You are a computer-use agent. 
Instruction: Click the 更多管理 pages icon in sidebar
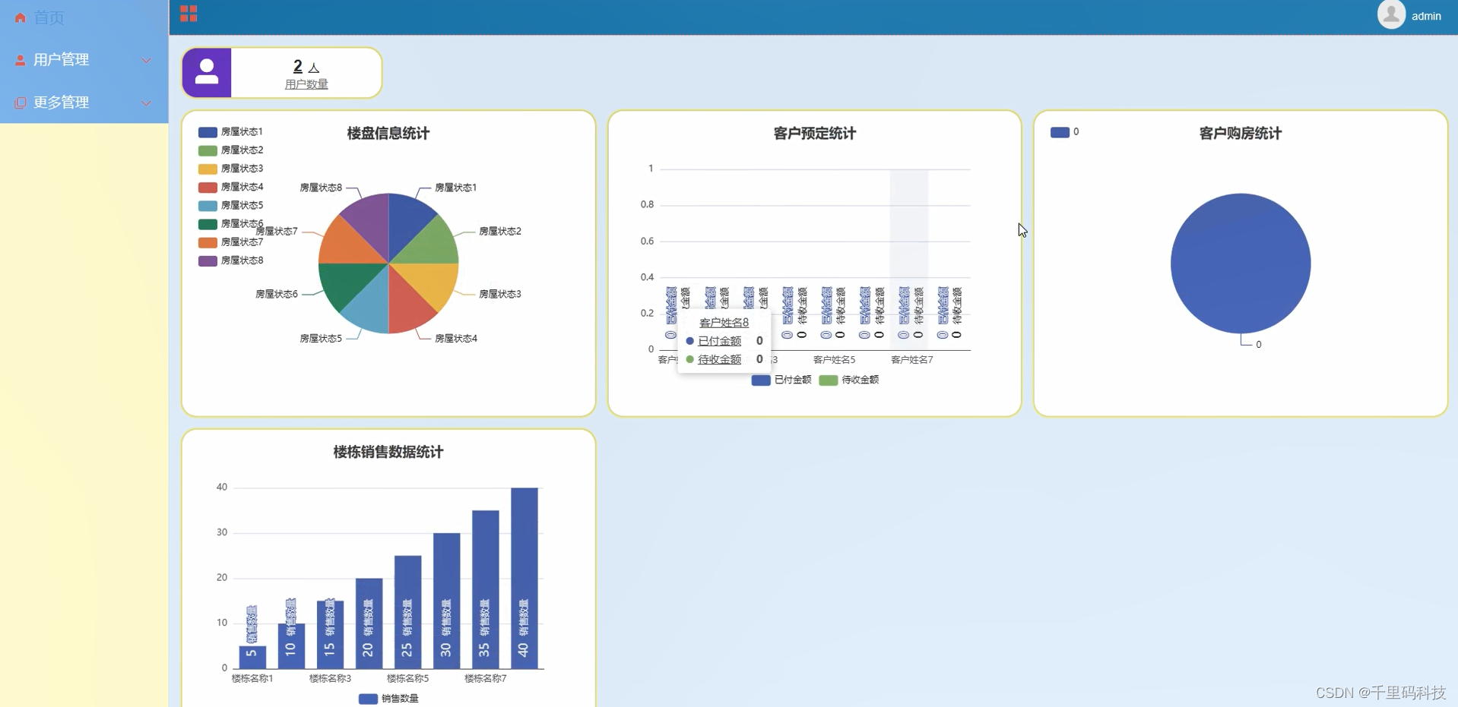pyautogui.click(x=20, y=103)
